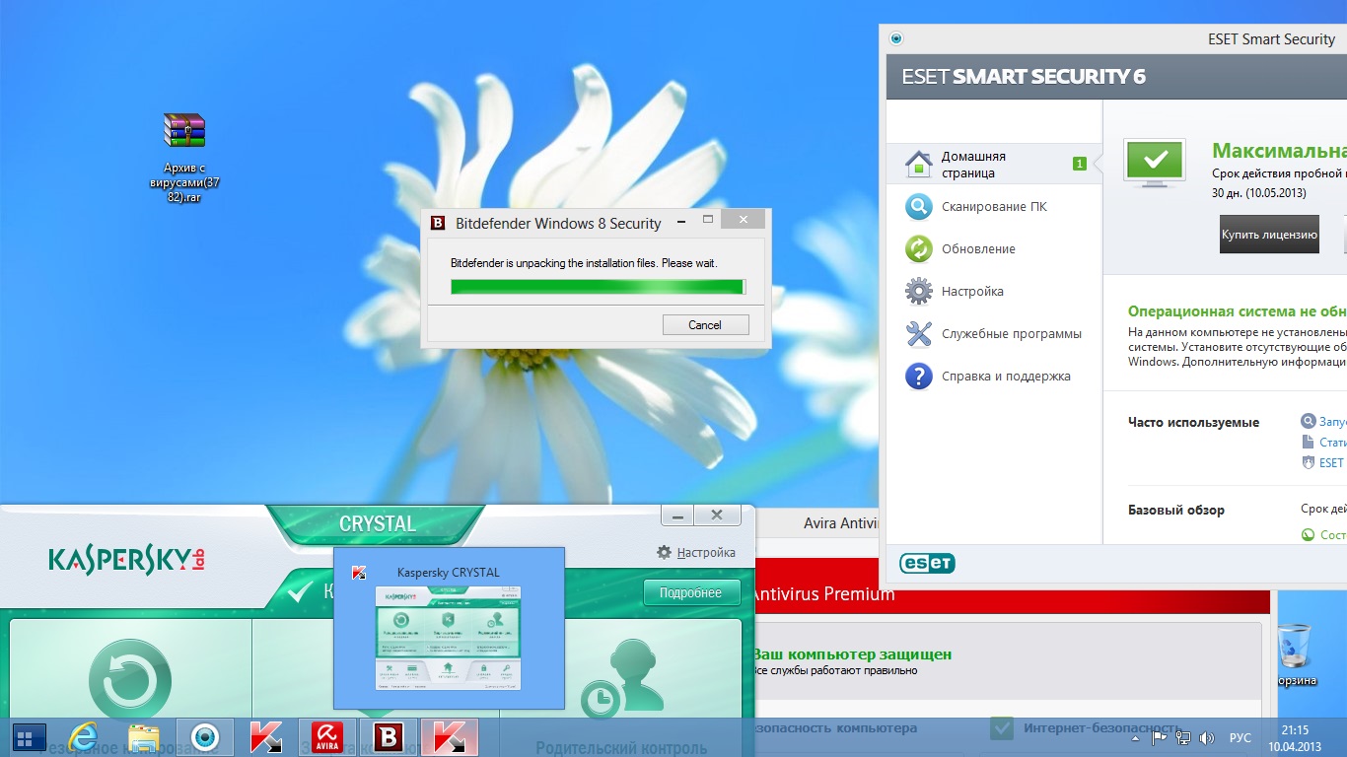This screenshot has width=1347, height=757.
Task: Click the Kaspersky CRYSTAL thumbnail title
Action: pyautogui.click(x=449, y=572)
